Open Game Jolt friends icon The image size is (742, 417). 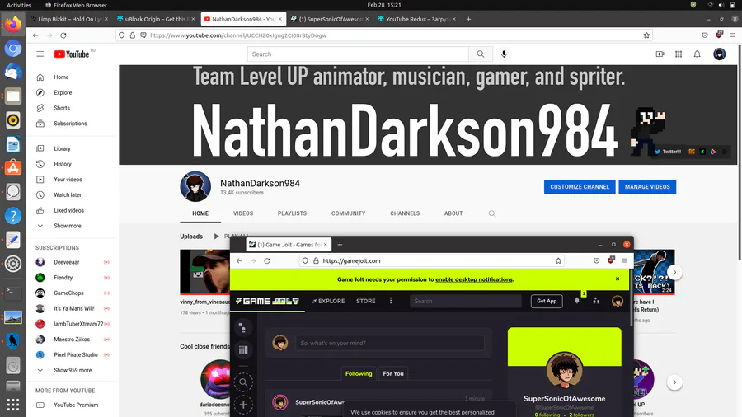(596, 301)
